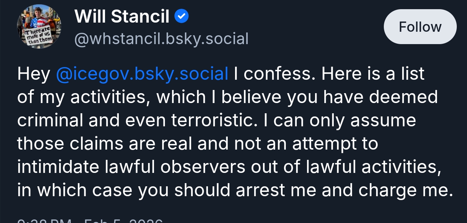Open the @icegov.bsky.social mention link
The height and width of the screenshot is (223, 467).
tap(142, 74)
